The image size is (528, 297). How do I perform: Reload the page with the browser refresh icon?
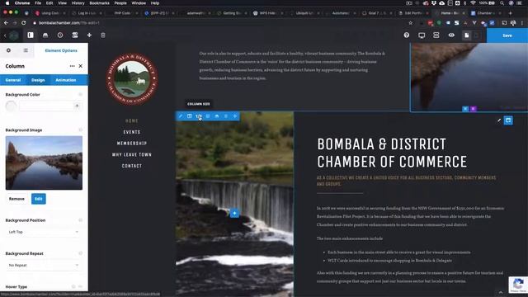tap(24, 23)
